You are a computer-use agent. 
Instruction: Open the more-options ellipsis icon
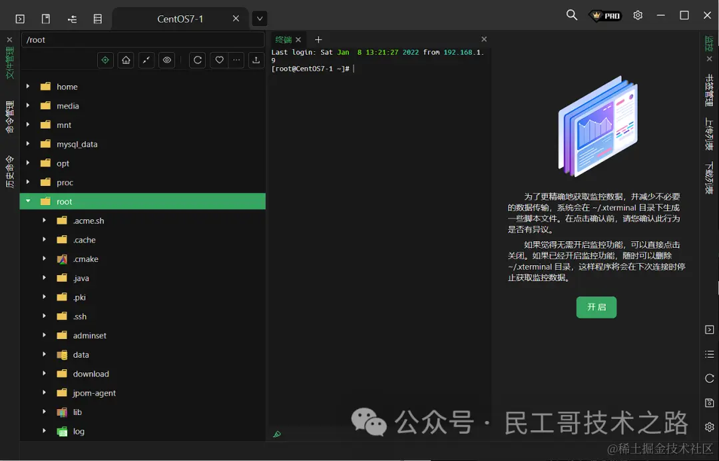(236, 60)
